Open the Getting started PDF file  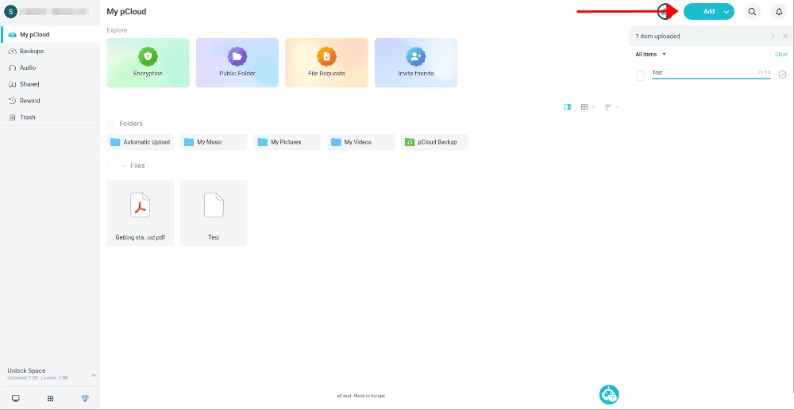[x=141, y=213]
